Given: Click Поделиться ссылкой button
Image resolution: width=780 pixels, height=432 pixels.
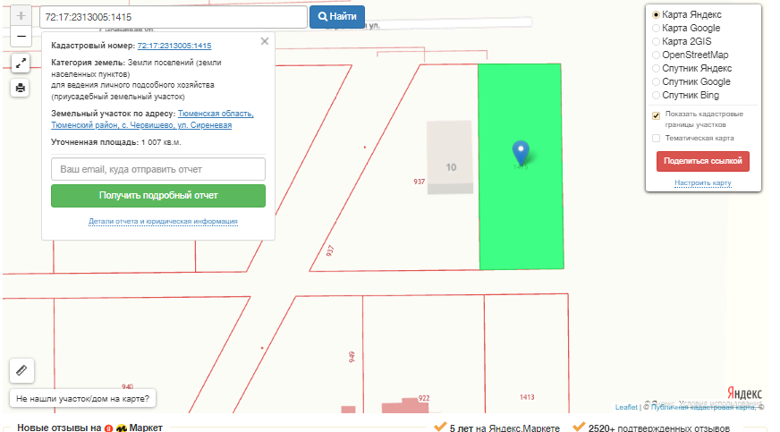Looking at the screenshot, I should point(702,161).
